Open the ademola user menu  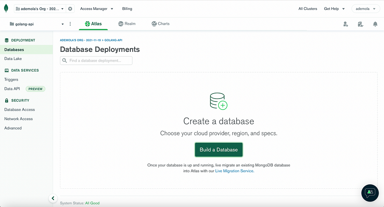coord(365,9)
